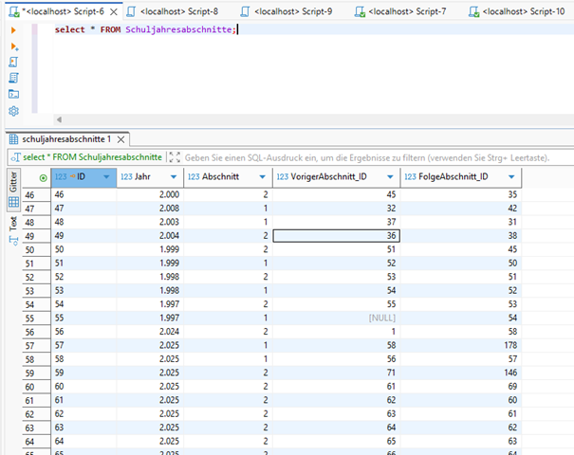Screen dimensions: 574x455
Task: Close the Script-6 editor tab
Action: click(x=112, y=11)
